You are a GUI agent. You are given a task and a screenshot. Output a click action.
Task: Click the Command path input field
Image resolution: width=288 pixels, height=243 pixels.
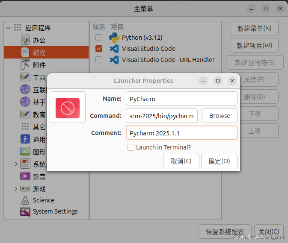(162, 116)
